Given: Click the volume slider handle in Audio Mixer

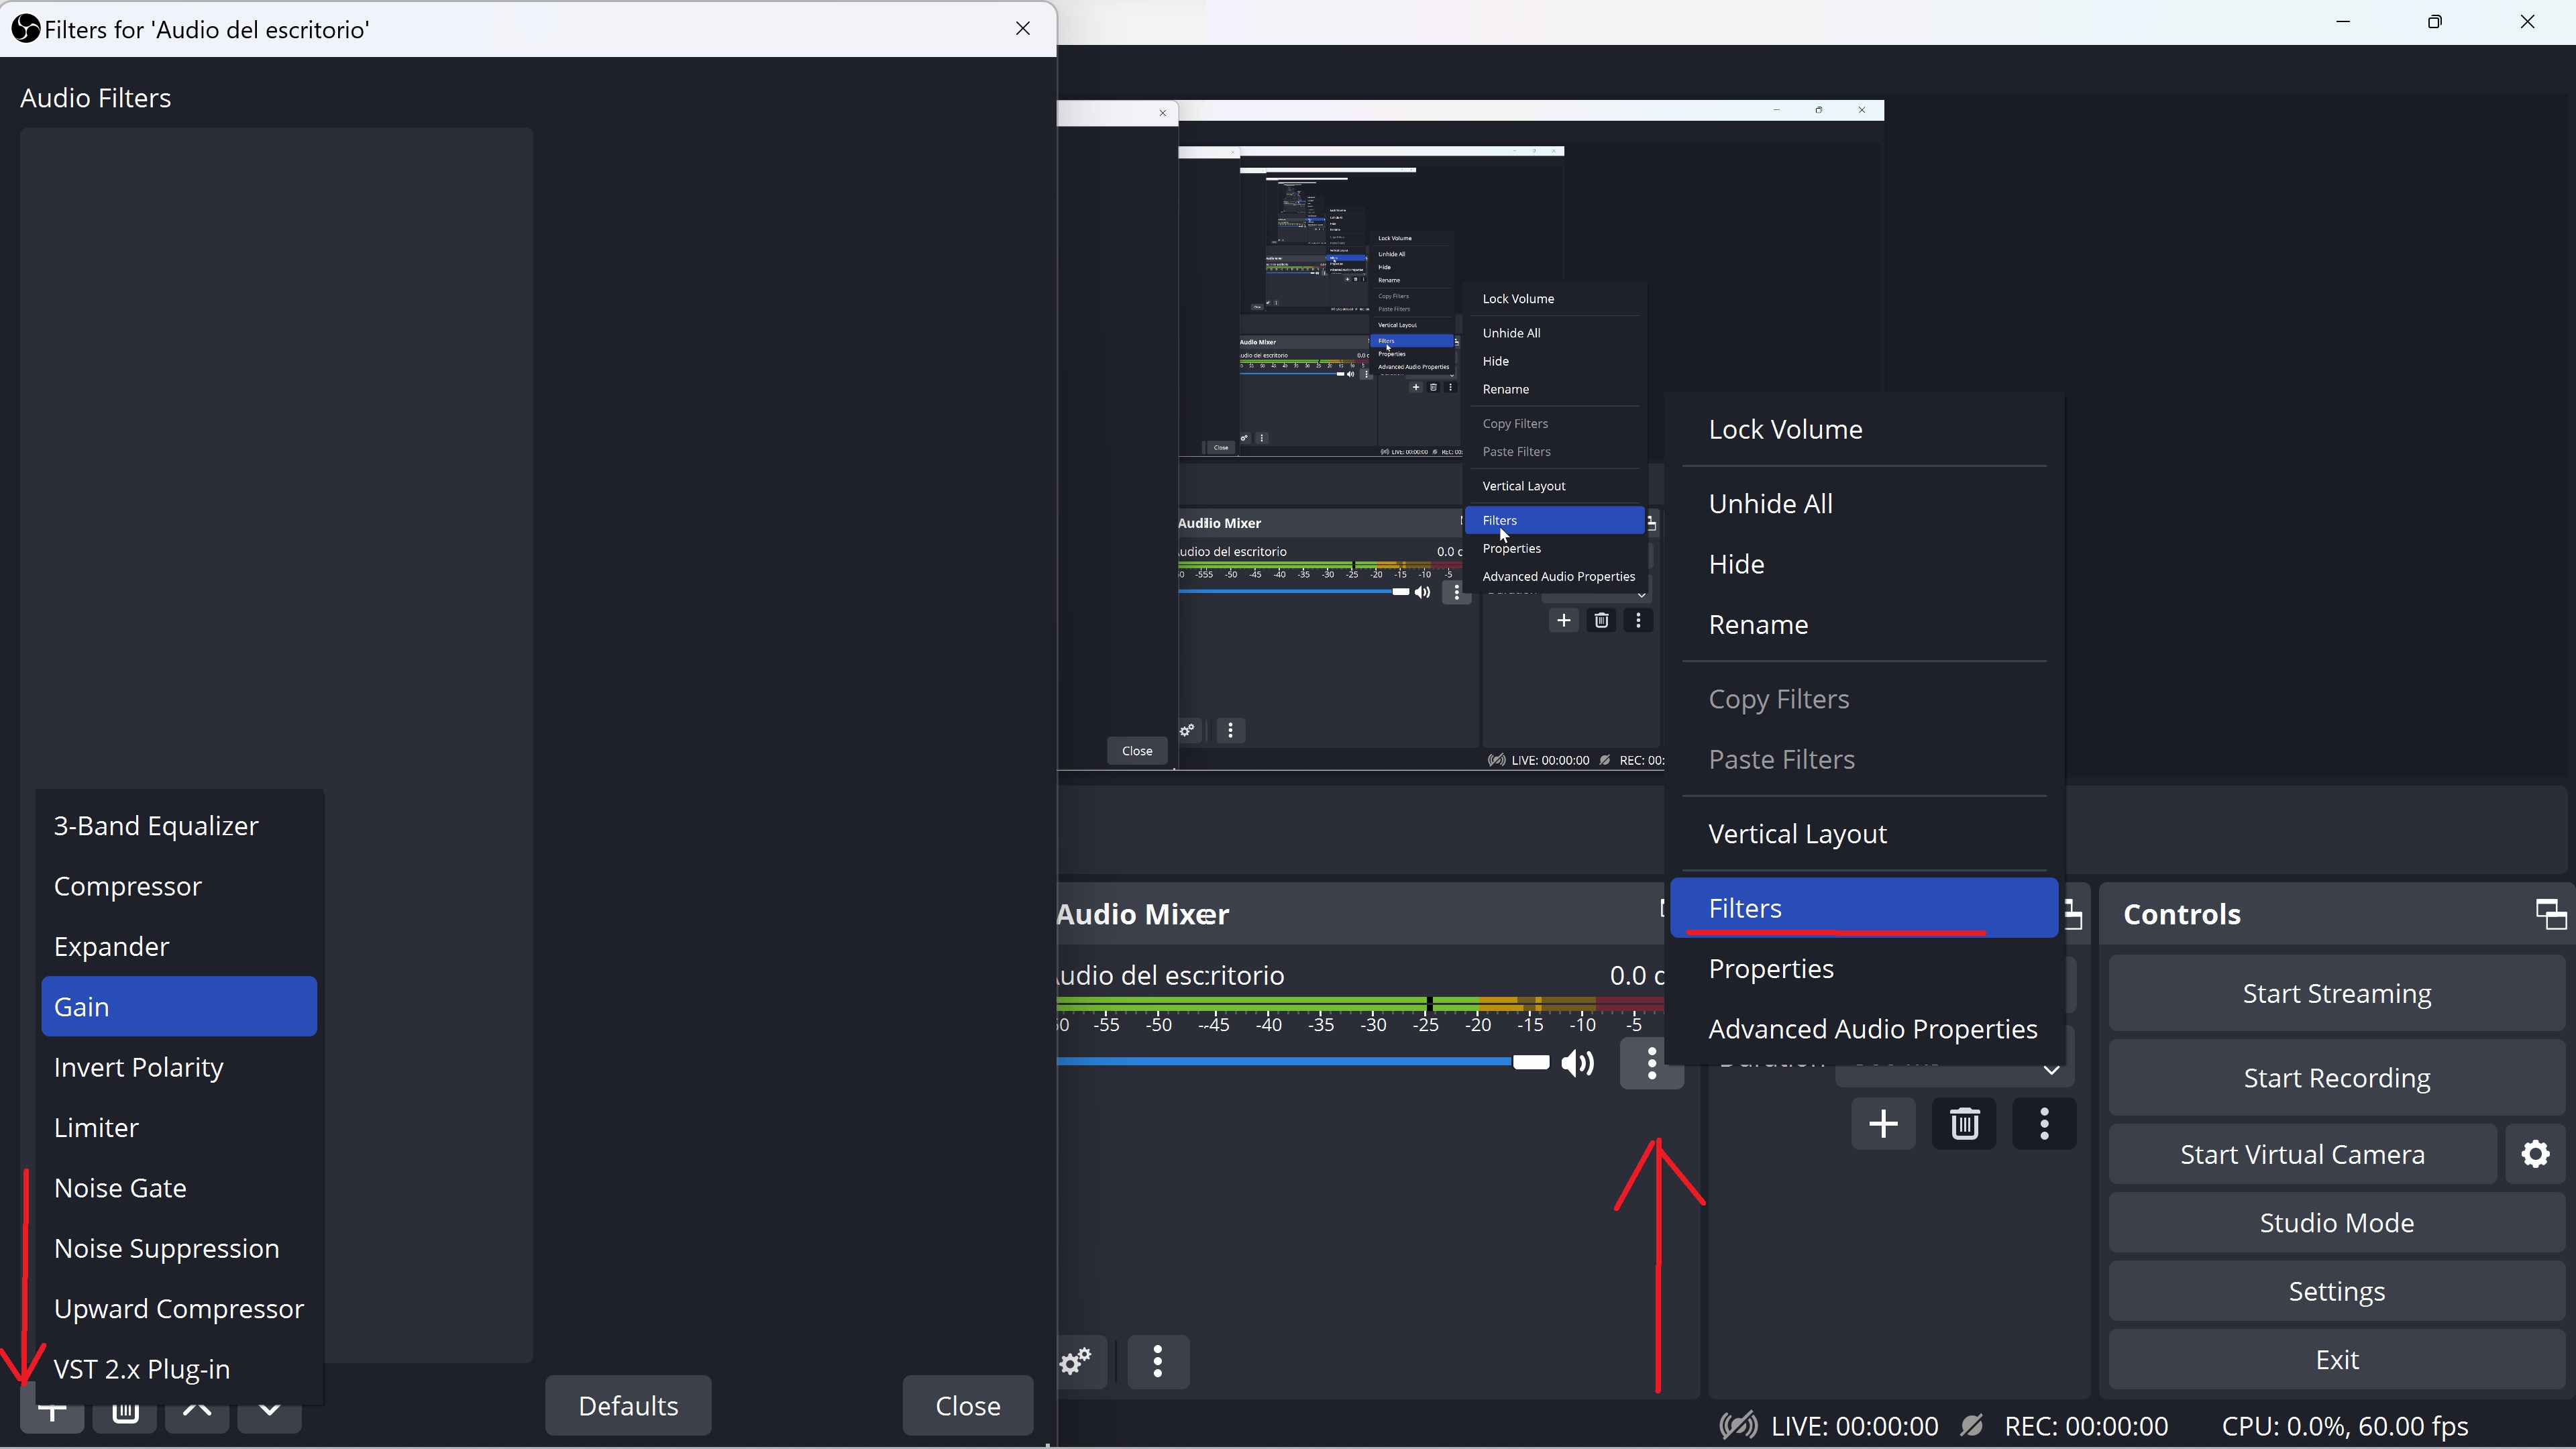Looking at the screenshot, I should point(1530,1062).
